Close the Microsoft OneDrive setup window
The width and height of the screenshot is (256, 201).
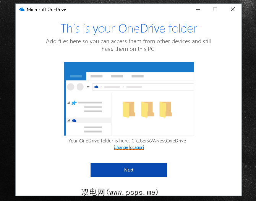point(233,9)
